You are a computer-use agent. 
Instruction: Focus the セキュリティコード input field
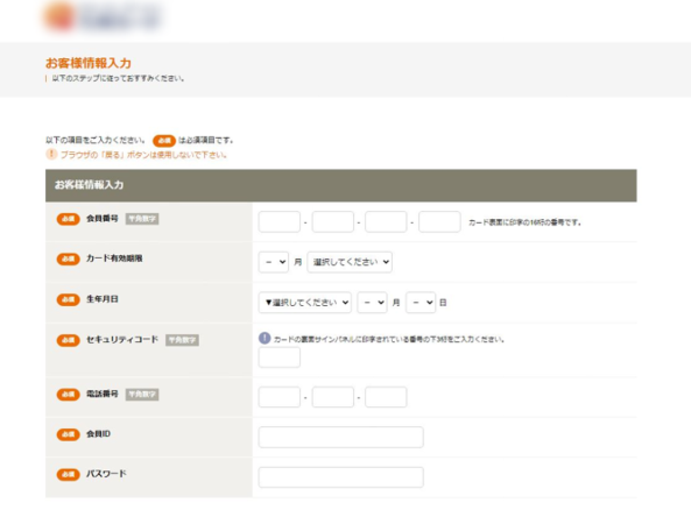point(279,357)
